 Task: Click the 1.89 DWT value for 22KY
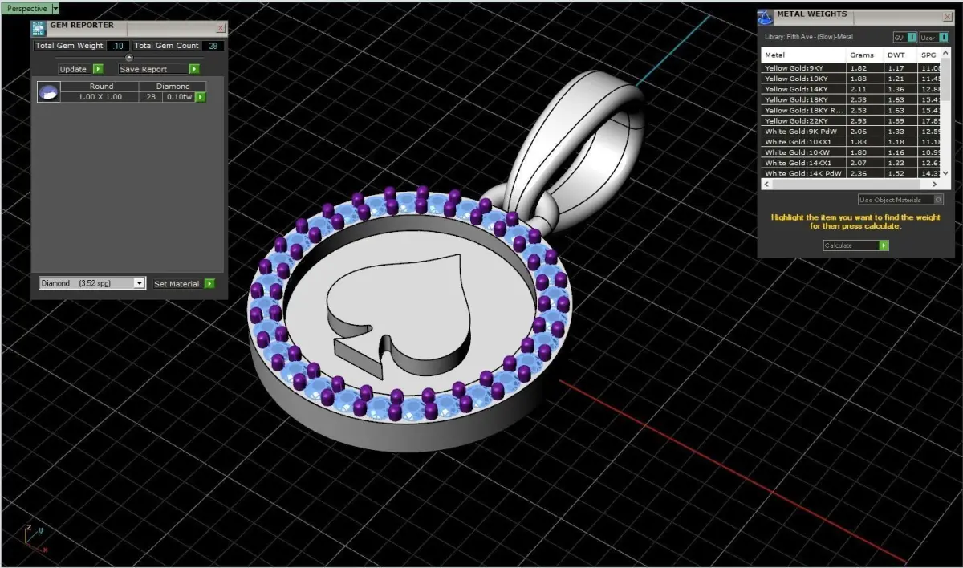coord(900,120)
